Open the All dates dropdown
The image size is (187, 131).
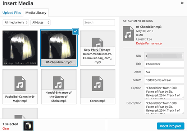point(40,23)
